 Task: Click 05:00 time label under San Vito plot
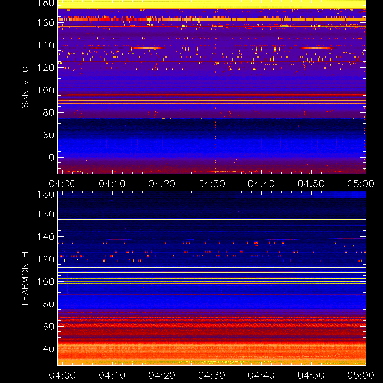point(361,184)
